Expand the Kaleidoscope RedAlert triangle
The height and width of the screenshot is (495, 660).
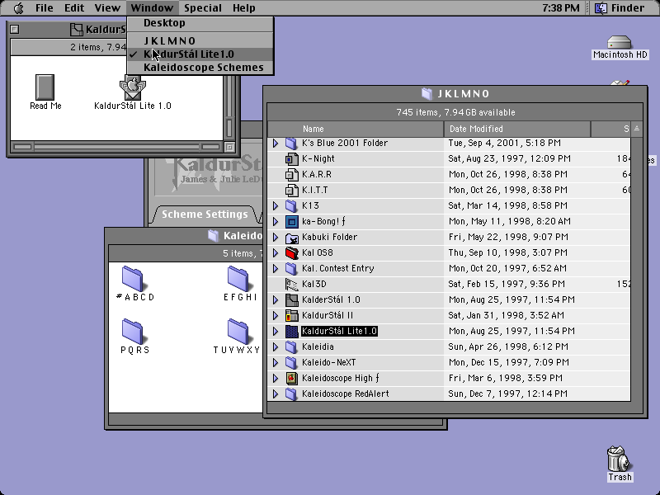[x=276, y=394]
